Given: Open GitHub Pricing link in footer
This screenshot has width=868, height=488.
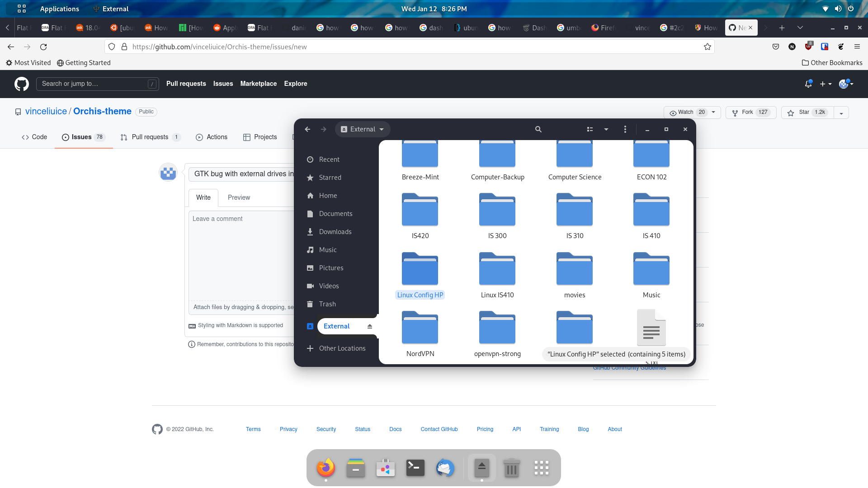Looking at the screenshot, I should pos(485,429).
